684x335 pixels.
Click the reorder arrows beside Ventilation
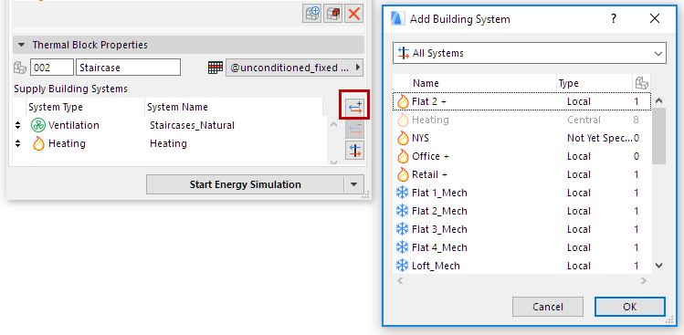click(x=18, y=125)
